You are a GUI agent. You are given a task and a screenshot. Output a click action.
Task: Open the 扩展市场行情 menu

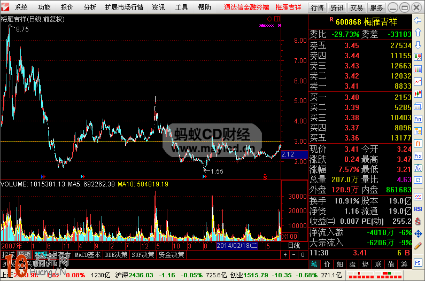coord(125,7)
